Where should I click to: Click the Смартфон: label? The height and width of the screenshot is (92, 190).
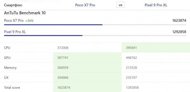[x=13, y=5]
